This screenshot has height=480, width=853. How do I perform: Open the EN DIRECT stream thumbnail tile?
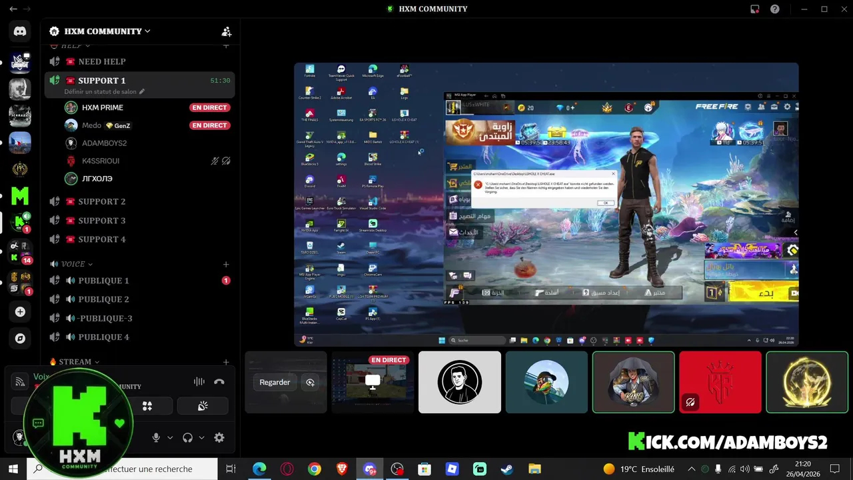coord(373,383)
